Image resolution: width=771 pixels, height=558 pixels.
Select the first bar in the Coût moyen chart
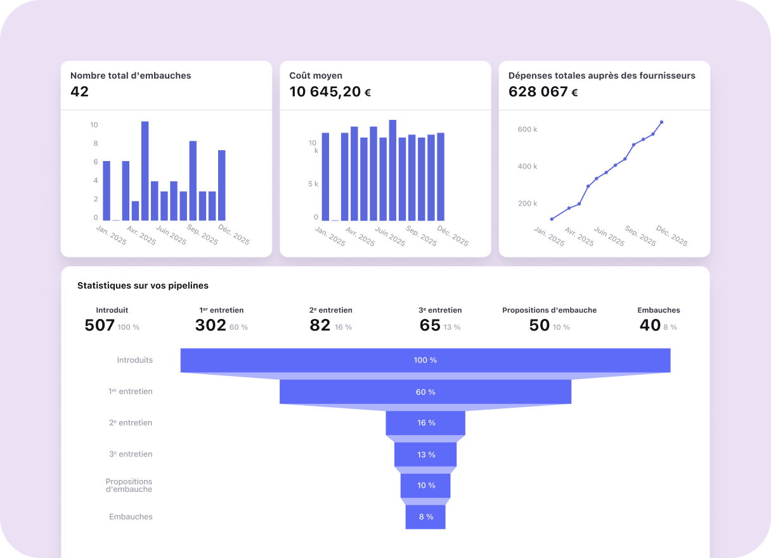325,177
